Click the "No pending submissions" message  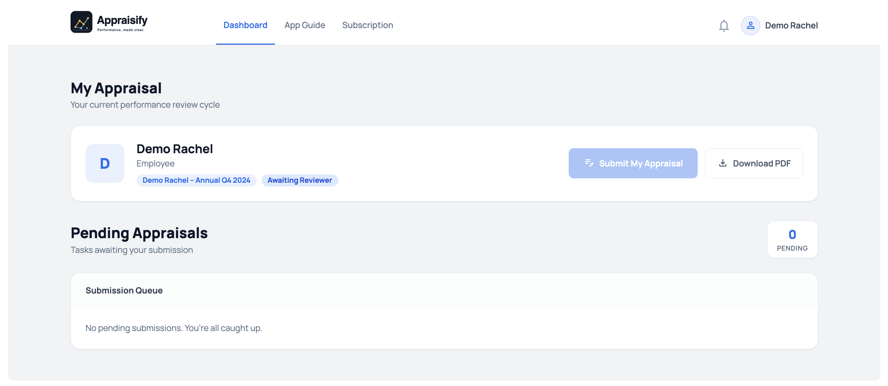[x=174, y=328]
